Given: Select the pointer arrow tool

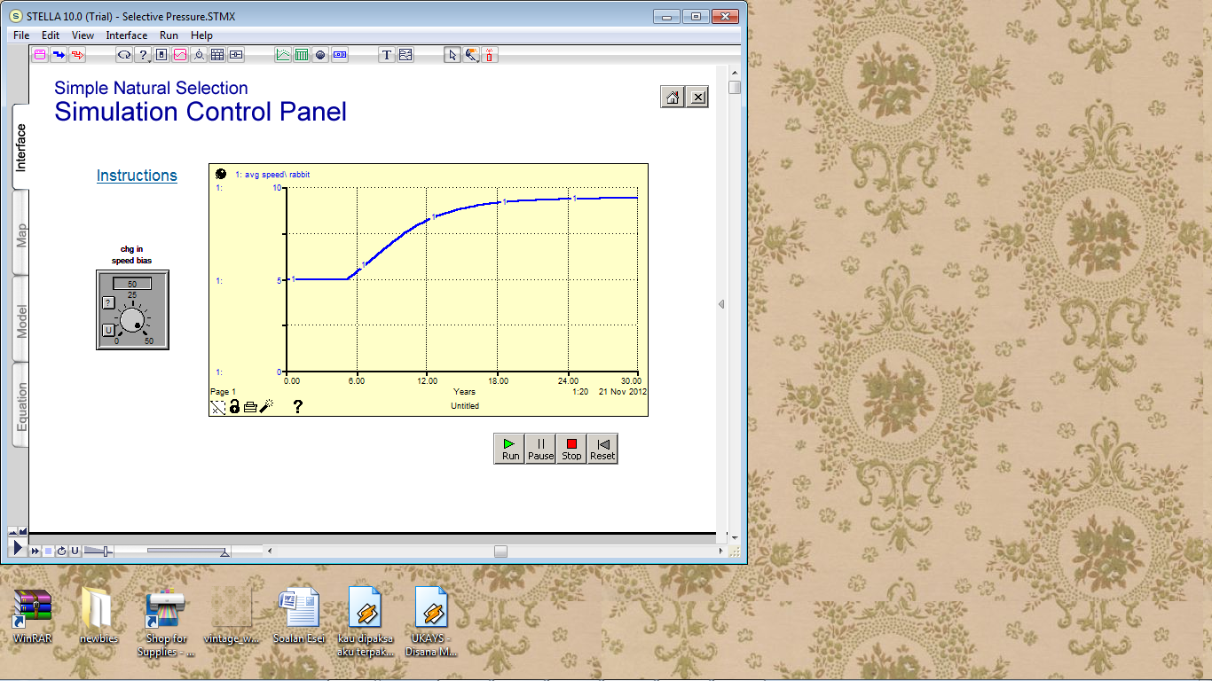Looking at the screenshot, I should 452,55.
